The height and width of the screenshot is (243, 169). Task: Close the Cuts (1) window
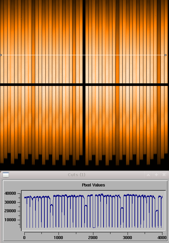coord(164,175)
